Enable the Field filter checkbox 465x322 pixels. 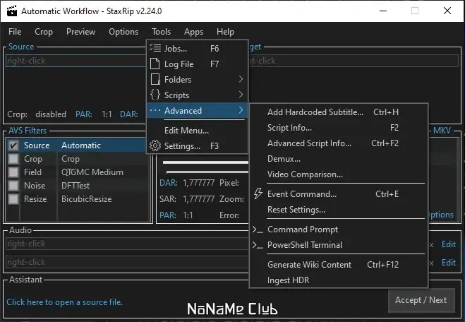13,172
